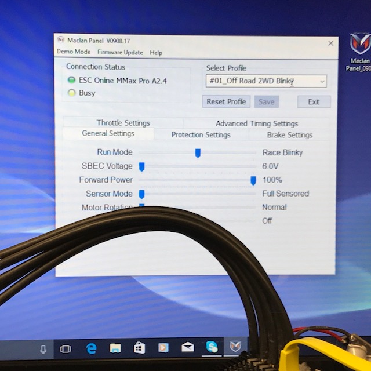This screenshot has width=371, height=371.
Task: Click the green ESC Online status indicator
Action: click(72, 81)
